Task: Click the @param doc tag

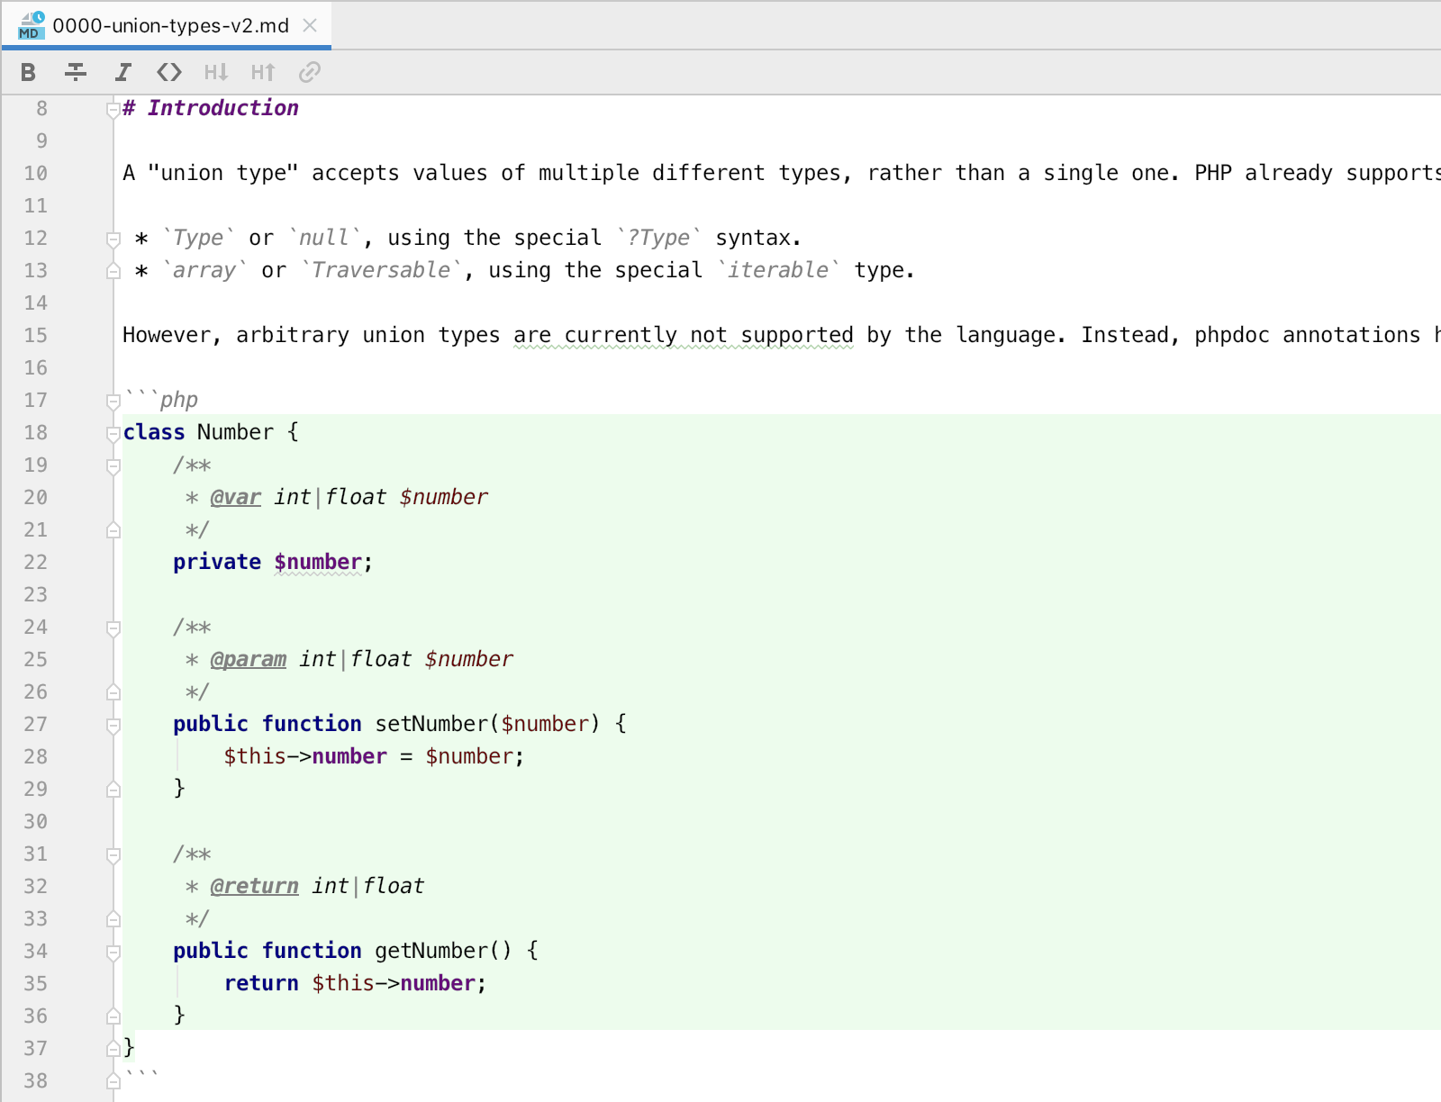Action: (x=249, y=659)
